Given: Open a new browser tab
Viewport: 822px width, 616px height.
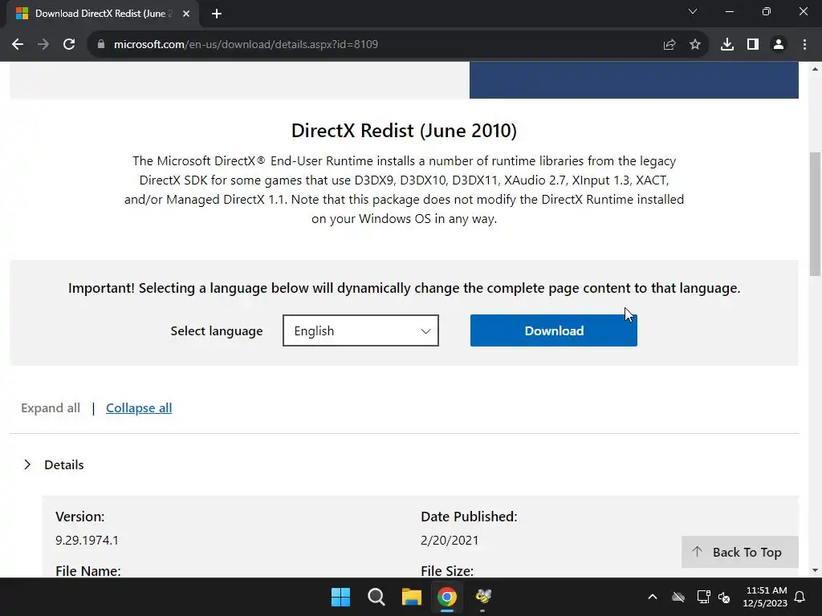Looking at the screenshot, I should 217,14.
